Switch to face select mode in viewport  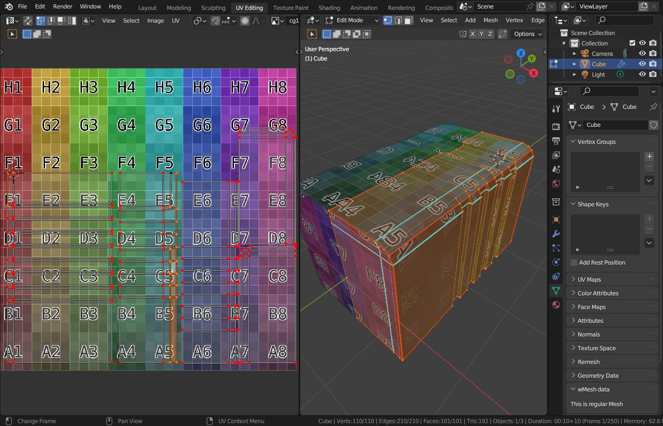click(409, 20)
